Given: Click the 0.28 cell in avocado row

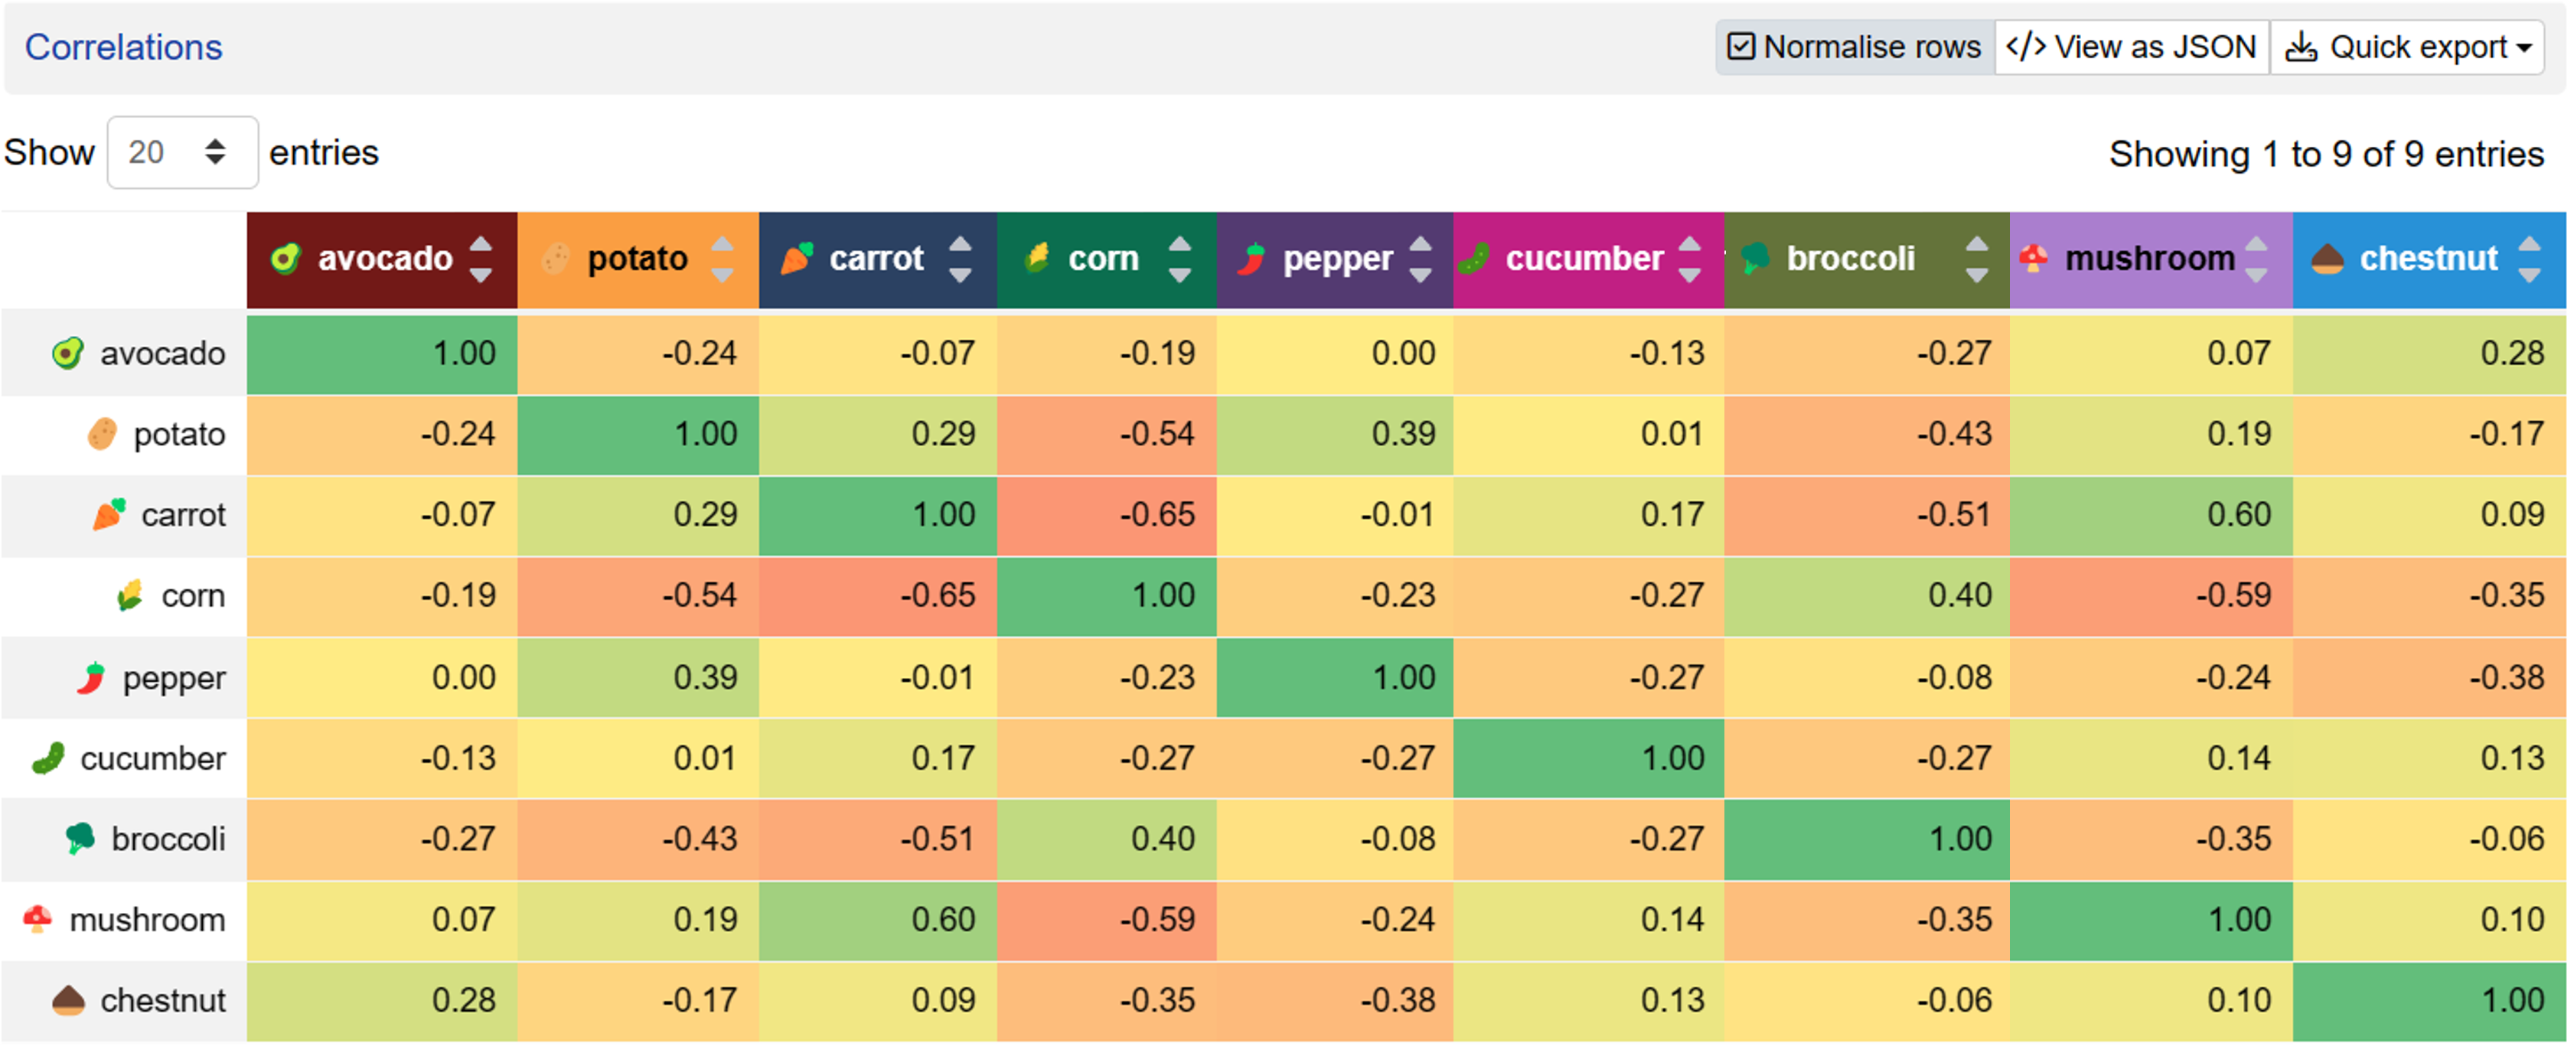Looking at the screenshot, I should tap(2429, 354).
